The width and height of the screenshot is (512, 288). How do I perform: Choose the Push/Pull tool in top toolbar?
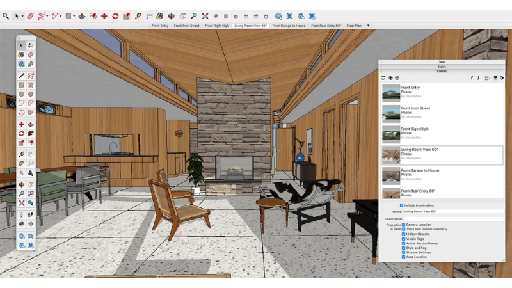pos(82,16)
